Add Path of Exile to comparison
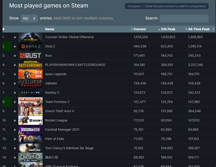 (x=15, y=139)
